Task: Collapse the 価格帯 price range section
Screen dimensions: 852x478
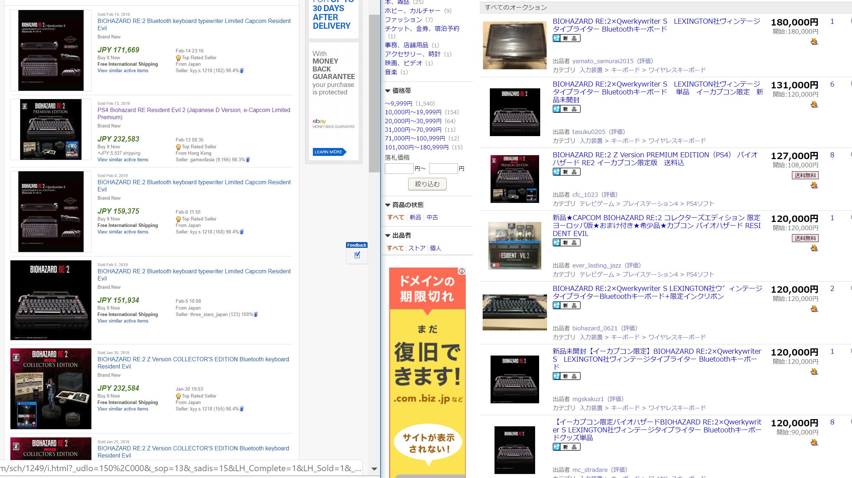Action: click(x=388, y=91)
